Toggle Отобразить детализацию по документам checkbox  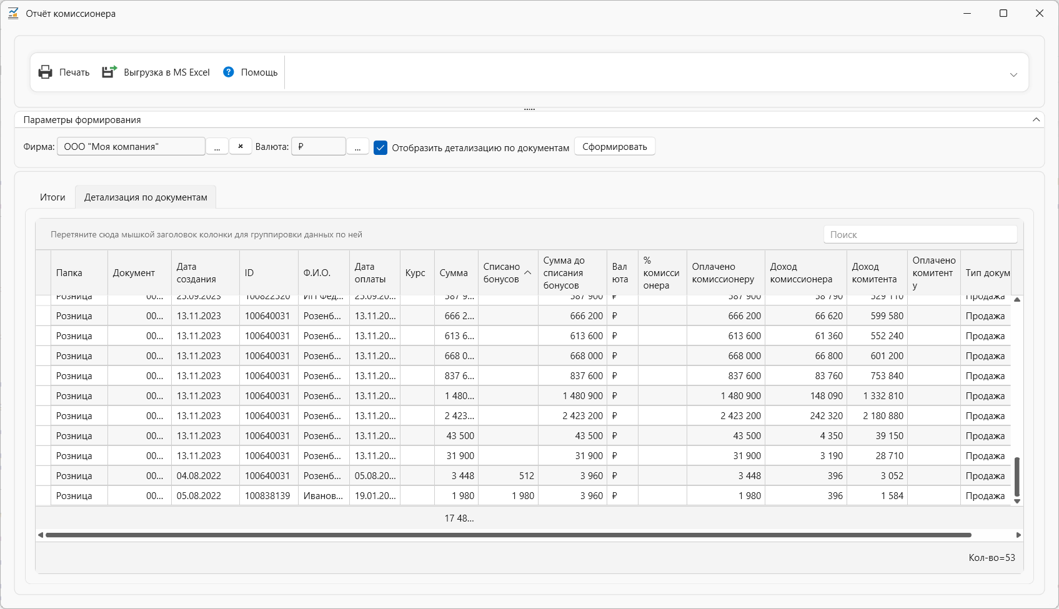tap(380, 147)
